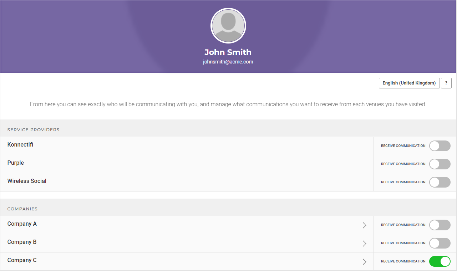
Task: Expand Company B chevron arrow
Action: (364, 244)
